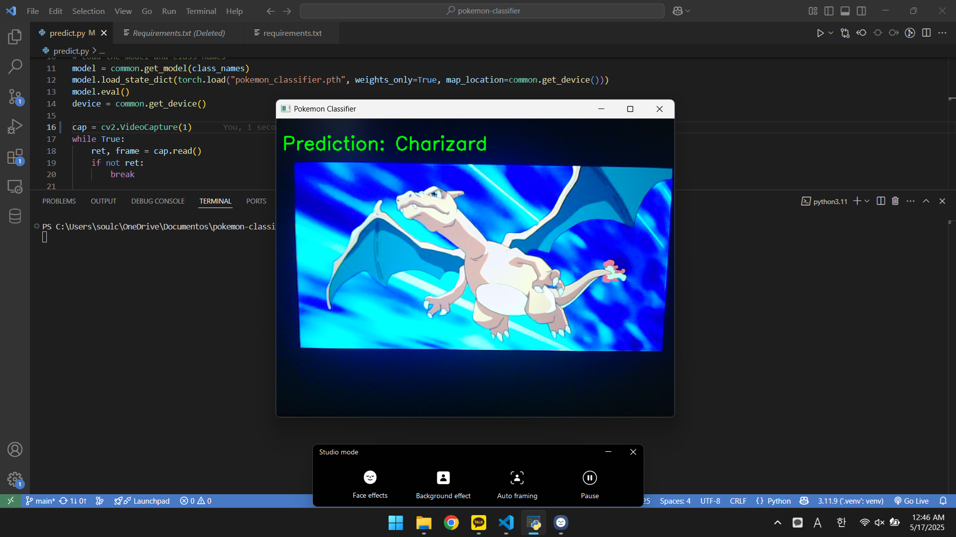The width and height of the screenshot is (956, 537).
Task: Kill the terminal with trash icon
Action: 895,201
